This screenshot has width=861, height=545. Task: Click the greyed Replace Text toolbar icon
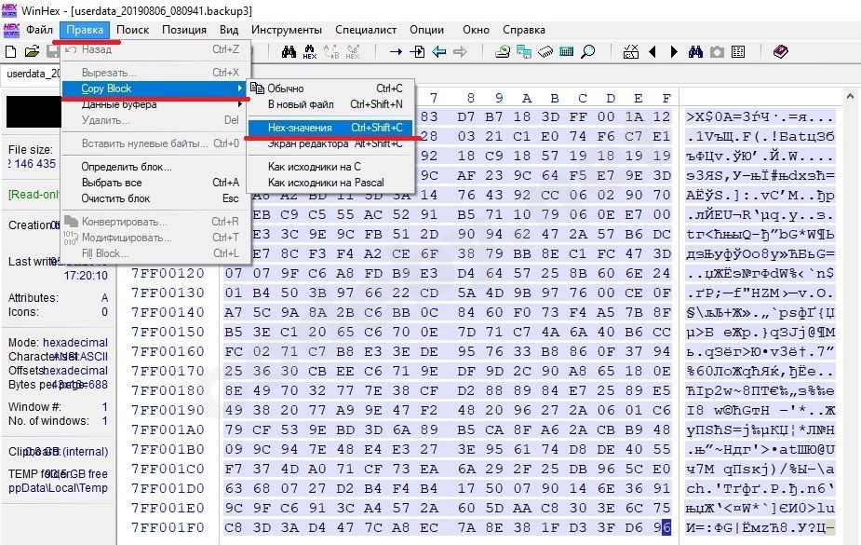pyautogui.click(x=331, y=51)
